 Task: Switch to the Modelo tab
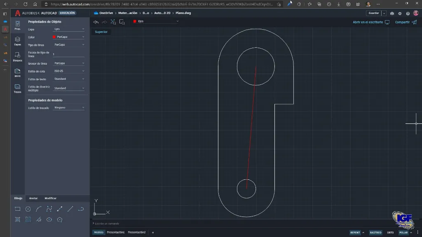point(98,232)
